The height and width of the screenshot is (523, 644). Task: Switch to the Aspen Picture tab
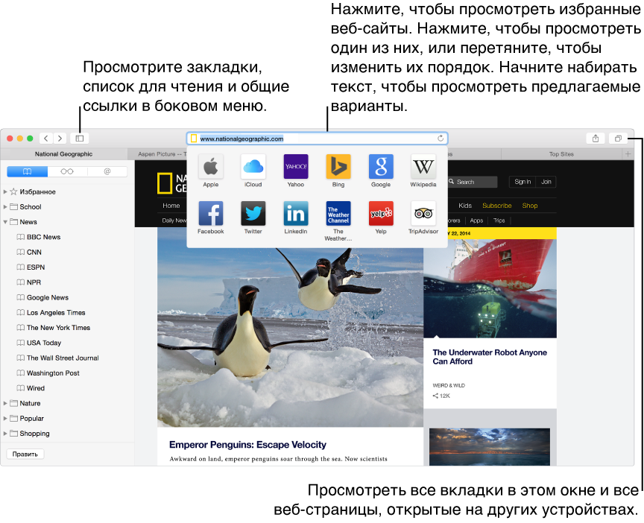pos(157,154)
